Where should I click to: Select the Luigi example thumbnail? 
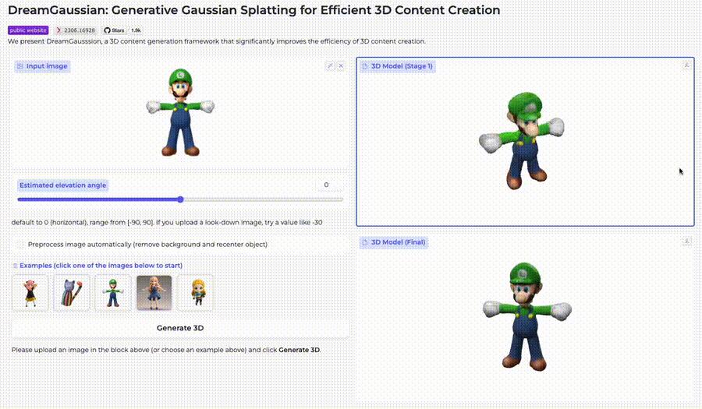click(113, 293)
